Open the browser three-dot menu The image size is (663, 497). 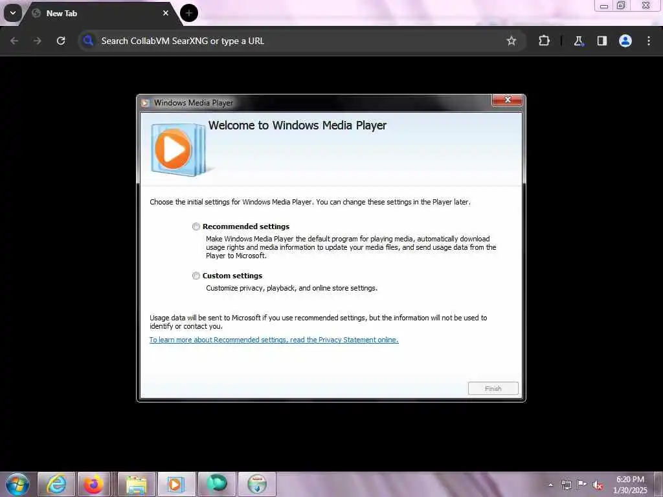coord(649,41)
